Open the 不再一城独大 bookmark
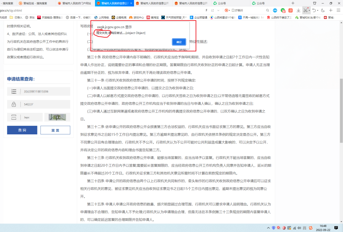This screenshot has height=232, width=343. pos(251,17)
